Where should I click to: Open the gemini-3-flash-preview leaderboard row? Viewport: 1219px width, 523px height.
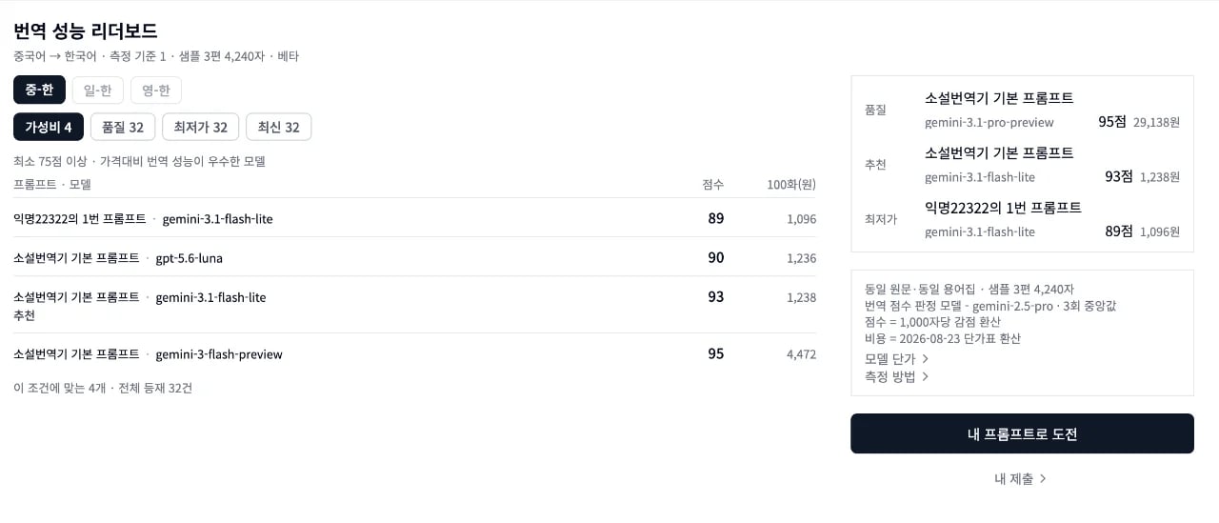point(414,354)
